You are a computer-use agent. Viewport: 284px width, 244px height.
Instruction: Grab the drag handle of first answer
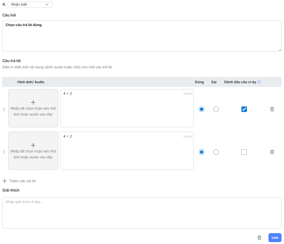click(4, 109)
